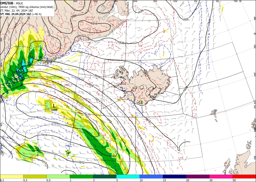Viewport: 256px width, 182px height.
Task: Choose the blue 10 mm legend swatch
Action: pos(151,176)
